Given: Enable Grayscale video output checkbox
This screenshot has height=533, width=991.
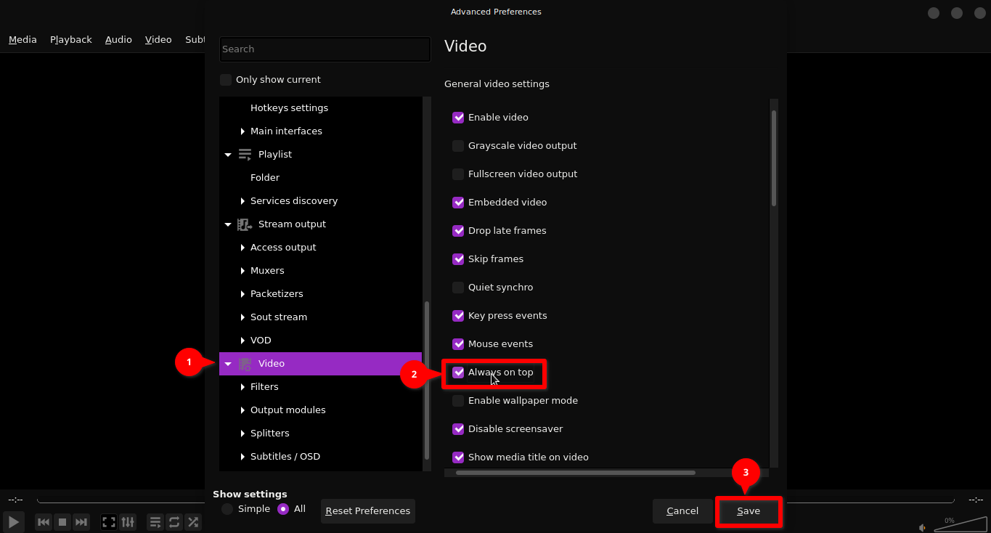Looking at the screenshot, I should coord(458,146).
